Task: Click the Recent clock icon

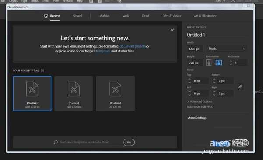Action: [x=46, y=16]
